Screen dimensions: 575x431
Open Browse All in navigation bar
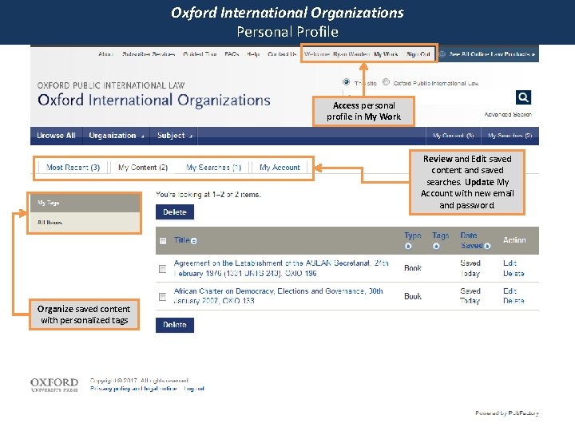click(x=56, y=136)
